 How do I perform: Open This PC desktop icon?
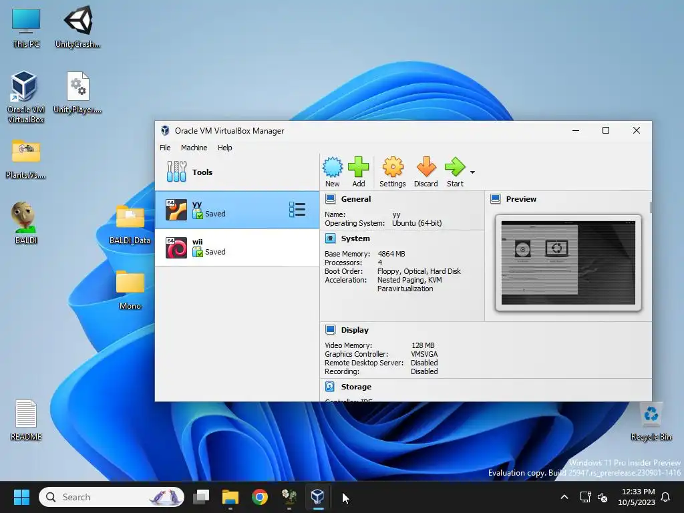click(x=26, y=27)
